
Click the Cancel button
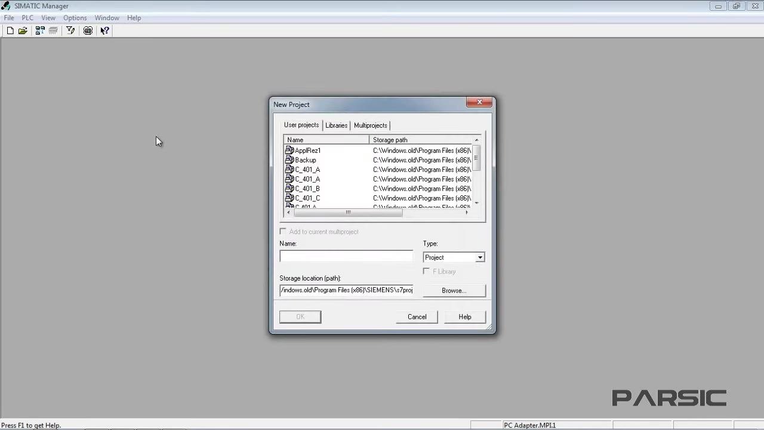[x=417, y=317]
